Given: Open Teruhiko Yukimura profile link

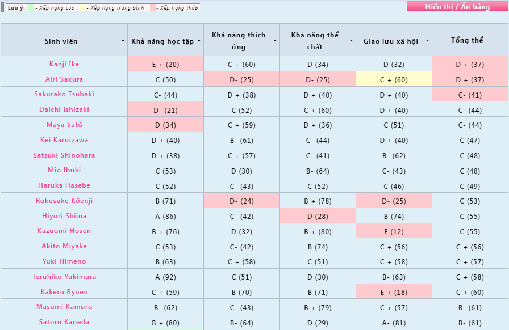Looking at the screenshot, I should pos(64,277).
